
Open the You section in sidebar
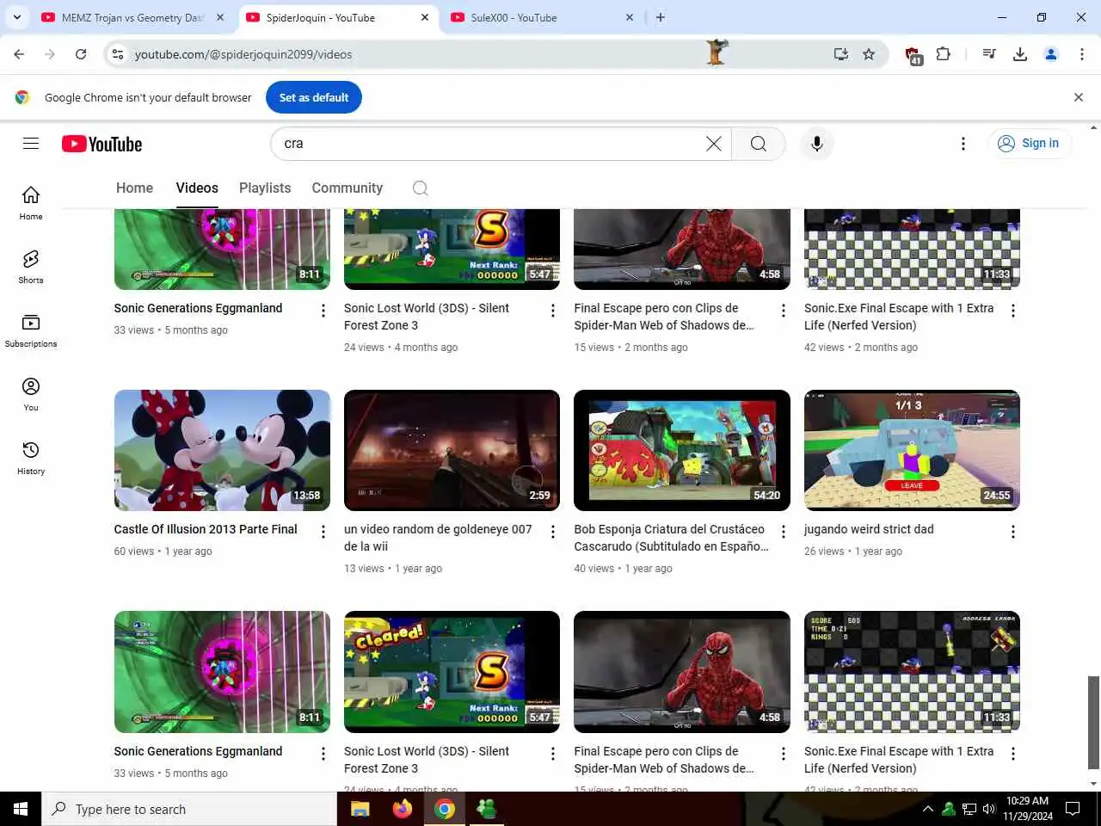(x=31, y=394)
